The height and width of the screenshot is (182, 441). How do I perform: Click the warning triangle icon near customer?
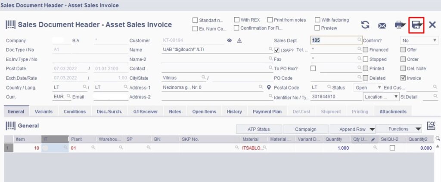click(239, 40)
